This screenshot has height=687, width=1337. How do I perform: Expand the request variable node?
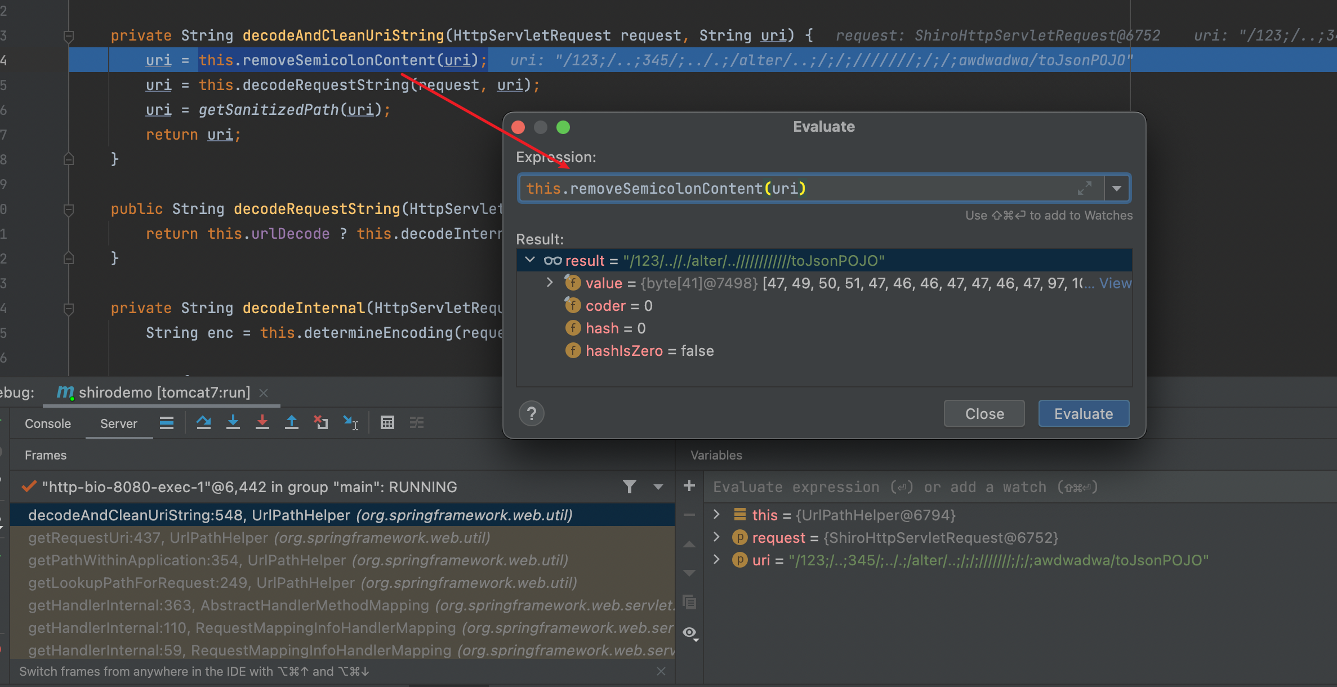coord(716,537)
